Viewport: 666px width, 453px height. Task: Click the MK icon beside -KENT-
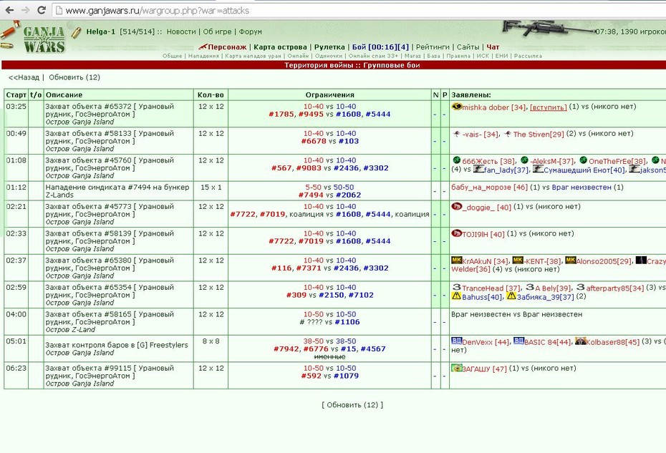tap(518, 260)
